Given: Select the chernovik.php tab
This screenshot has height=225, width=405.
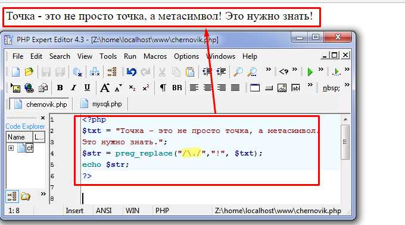Looking at the screenshot, I should pyautogui.click(x=39, y=104).
